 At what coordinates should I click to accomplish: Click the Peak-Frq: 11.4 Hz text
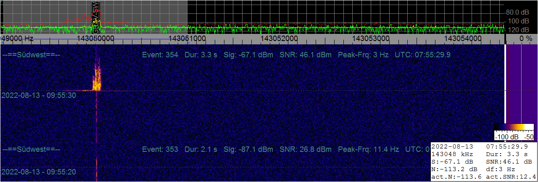369,149
